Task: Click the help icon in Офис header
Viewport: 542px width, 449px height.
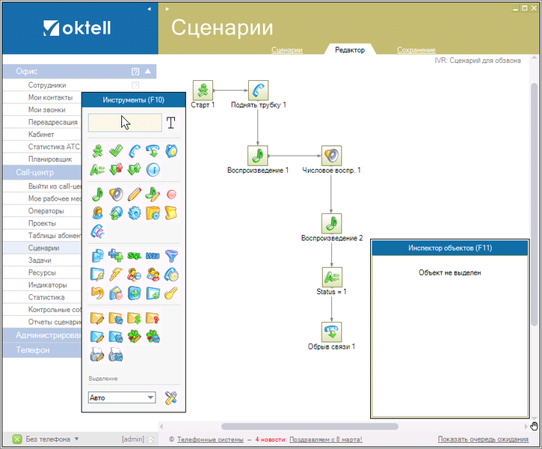Action: [x=135, y=72]
